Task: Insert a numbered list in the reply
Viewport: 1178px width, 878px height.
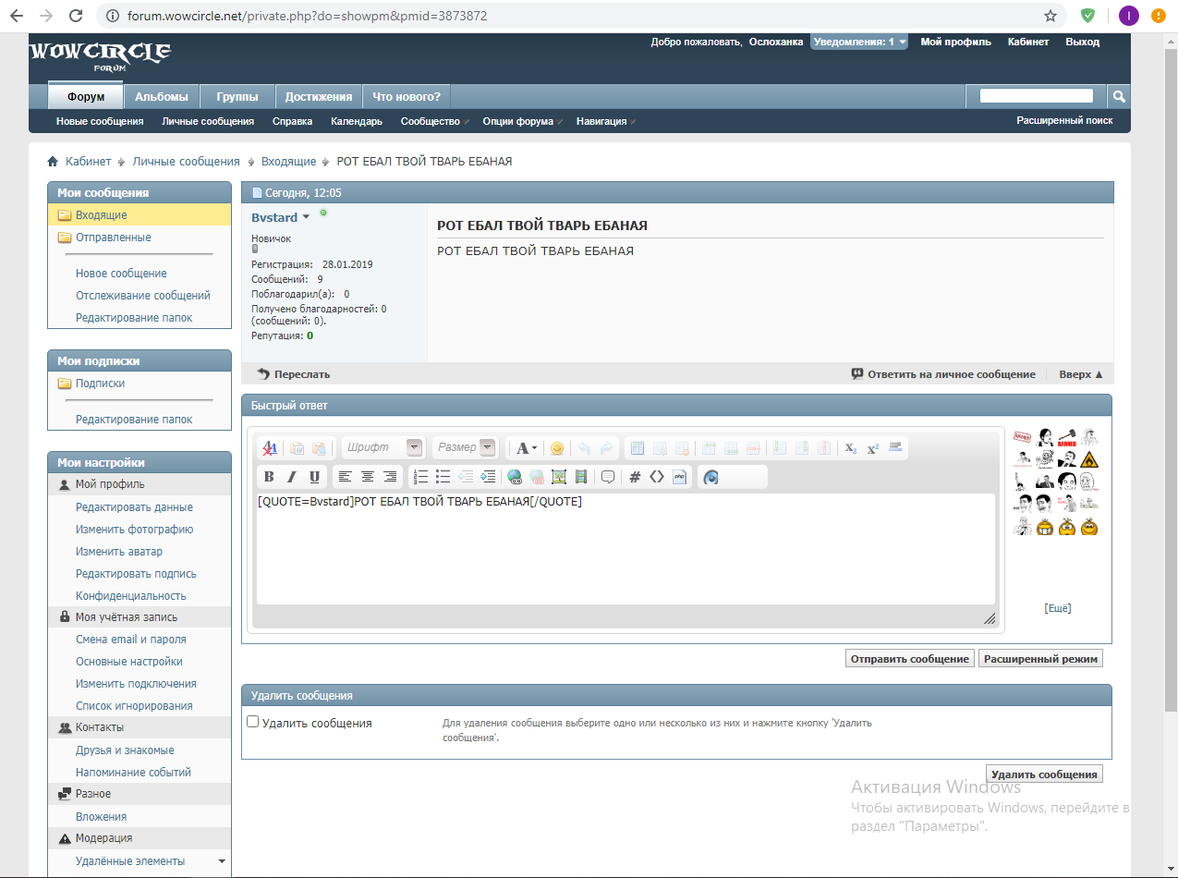Action: pos(420,477)
